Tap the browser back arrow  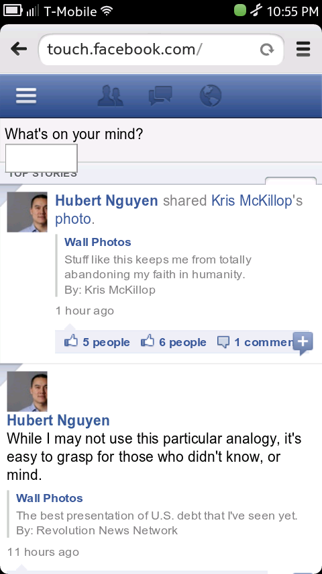click(19, 49)
